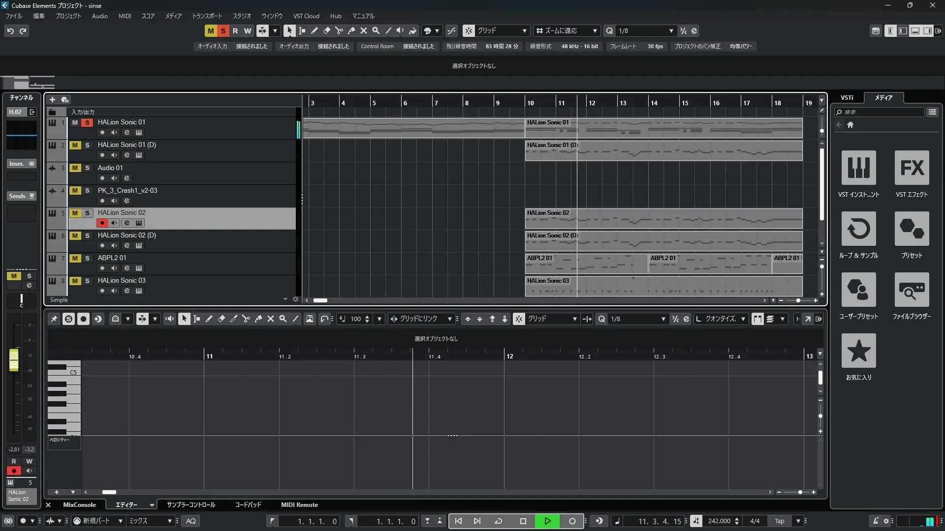Select the Scissors split tool in top toolbar
945x531 pixels.
(x=339, y=31)
